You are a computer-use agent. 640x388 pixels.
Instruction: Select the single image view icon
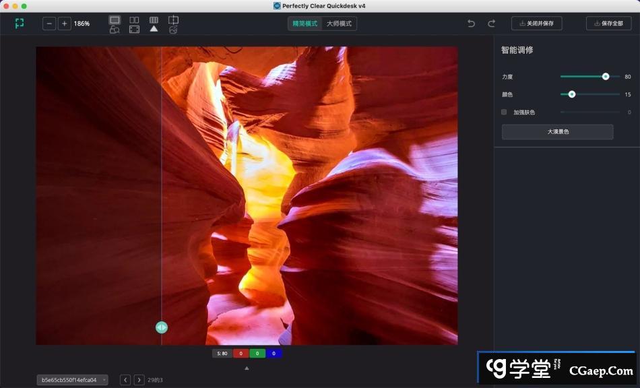click(x=115, y=20)
